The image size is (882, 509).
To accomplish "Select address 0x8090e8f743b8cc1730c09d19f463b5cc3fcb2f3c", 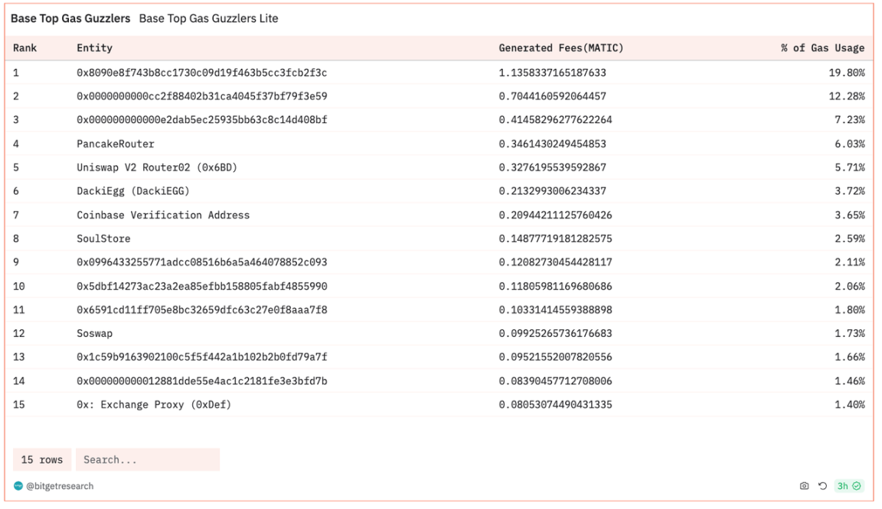I will (x=202, y=73).
